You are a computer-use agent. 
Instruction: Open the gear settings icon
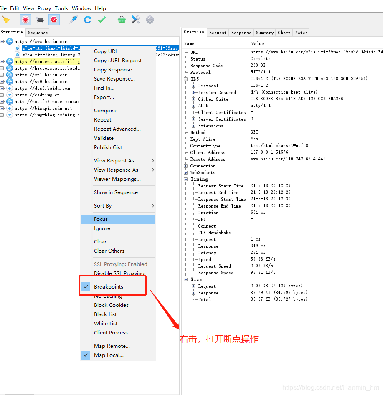pos(150,20)
